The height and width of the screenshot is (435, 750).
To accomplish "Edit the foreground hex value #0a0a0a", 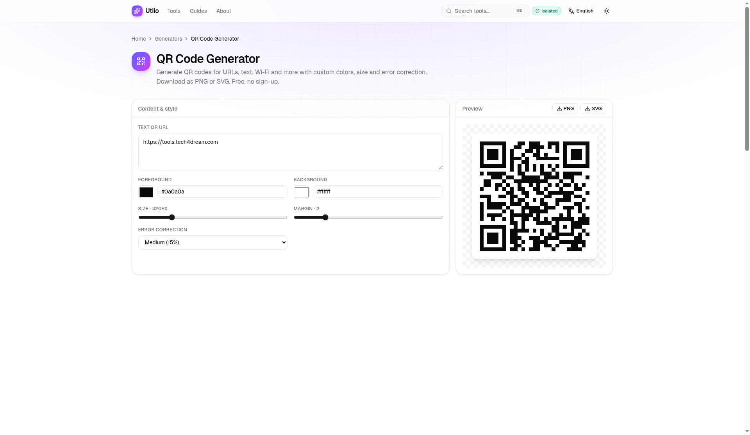I will coord(222,192).
